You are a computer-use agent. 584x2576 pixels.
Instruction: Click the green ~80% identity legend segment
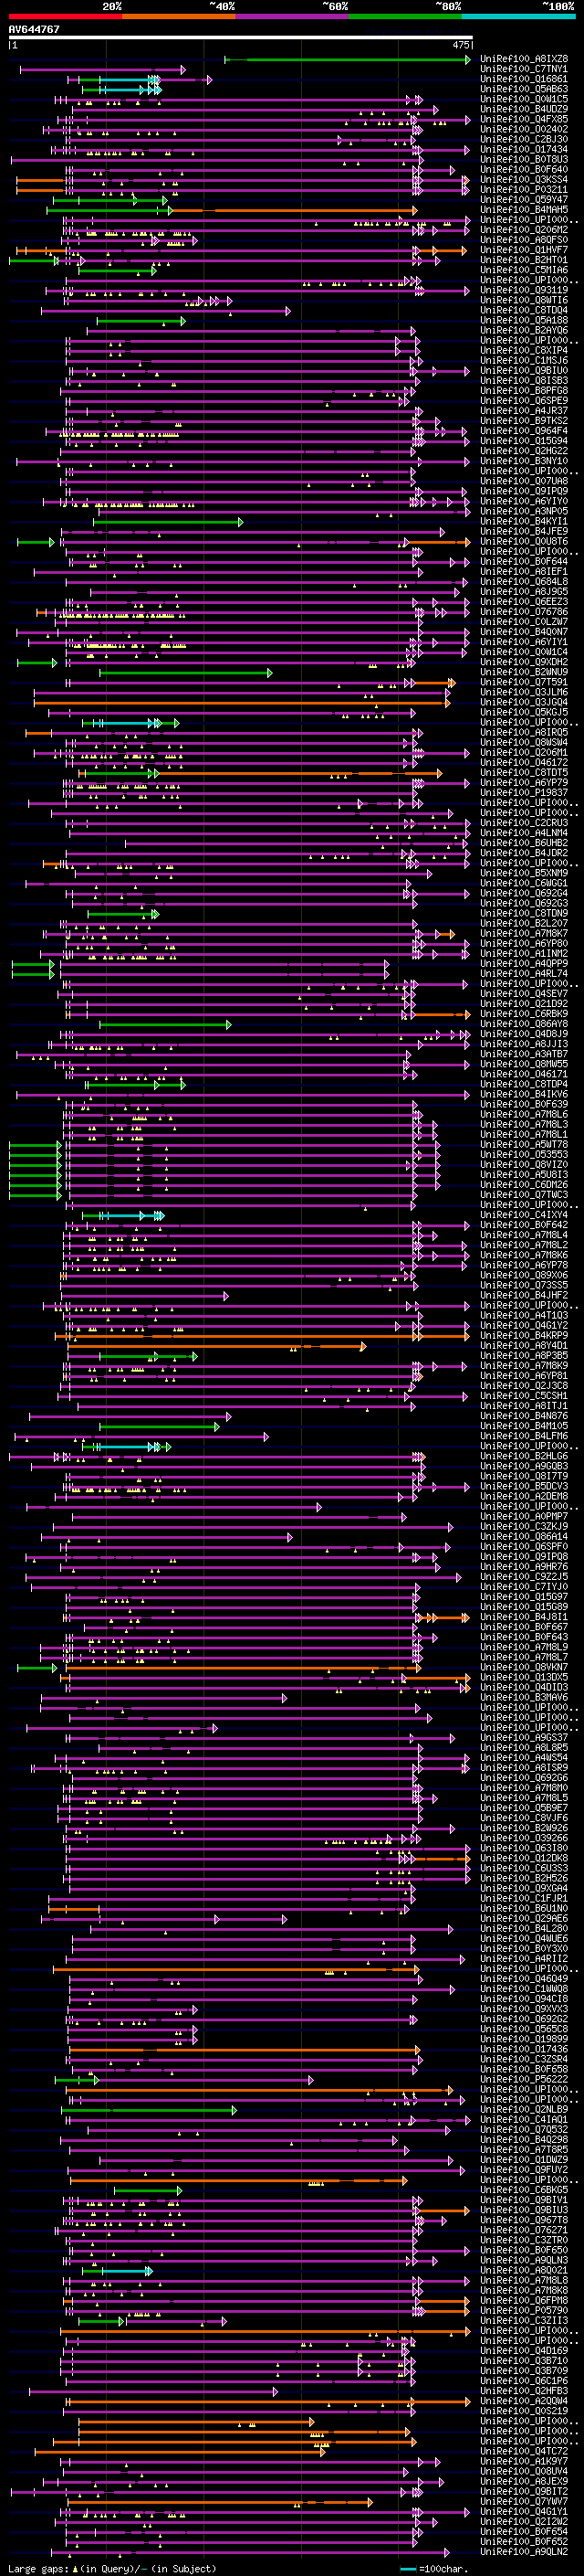point(405,16)
